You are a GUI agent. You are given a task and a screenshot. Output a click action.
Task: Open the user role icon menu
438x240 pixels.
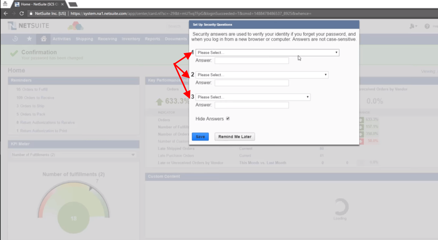pos(413,26)
